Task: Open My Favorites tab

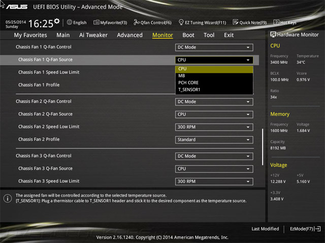Action: [30, 35]
